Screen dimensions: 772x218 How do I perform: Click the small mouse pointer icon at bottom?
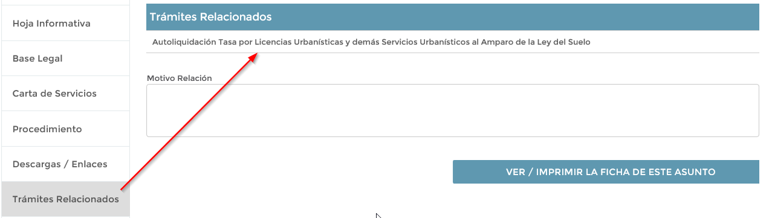377,215
